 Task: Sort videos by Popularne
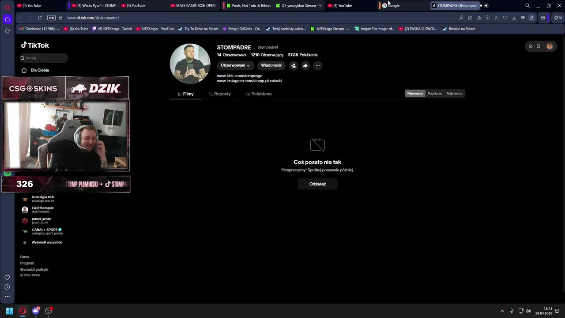(x=435, y=94)
